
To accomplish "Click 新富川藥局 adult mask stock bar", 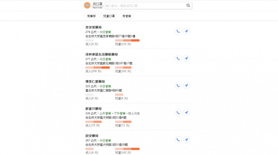I will click(93, 122).
